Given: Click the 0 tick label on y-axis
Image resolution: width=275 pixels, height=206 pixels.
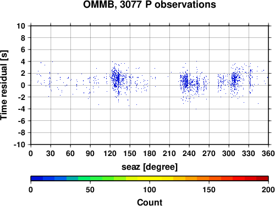Looking at the screenshot, I should pyautogui.click(x=23, y=85).
